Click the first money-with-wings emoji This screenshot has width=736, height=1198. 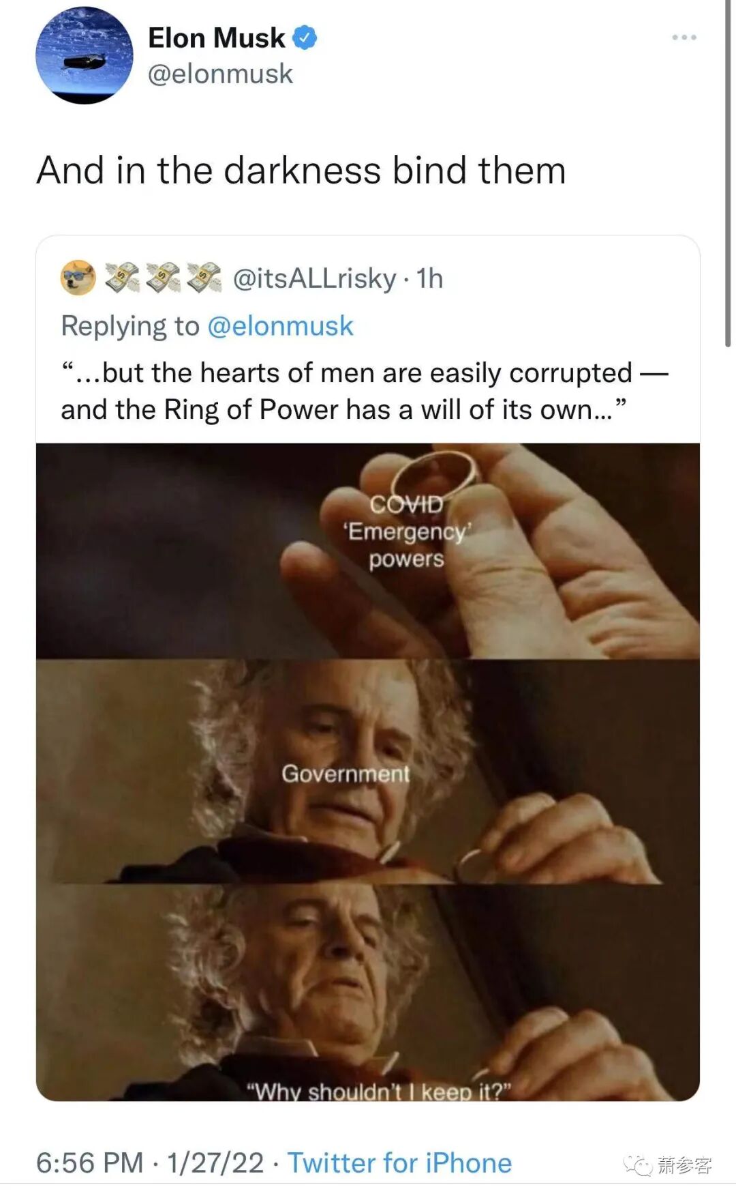[x=123, y=278]
